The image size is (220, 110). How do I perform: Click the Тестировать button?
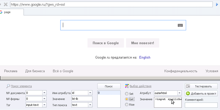tap(201, 86)
